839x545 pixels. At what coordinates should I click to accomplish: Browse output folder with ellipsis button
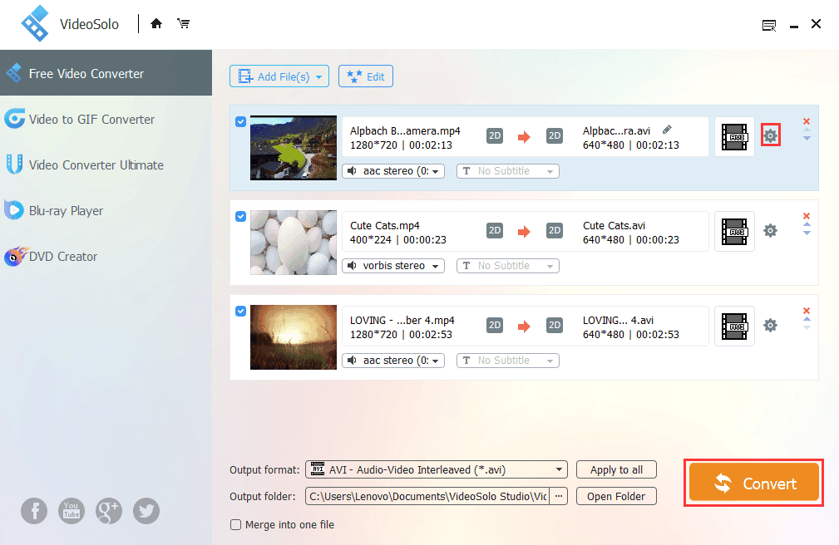pos(559,496)
